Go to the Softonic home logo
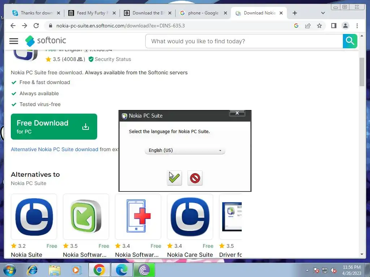The image size is (370, 277). pyautogui.click(x=46, y=41)
